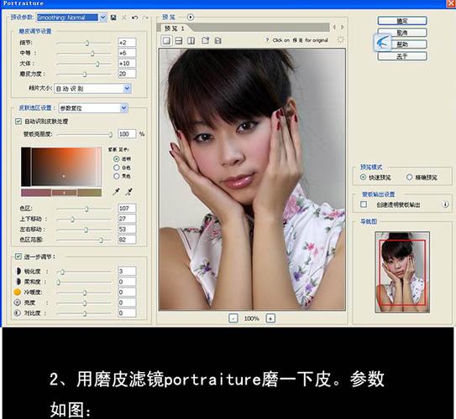Click the 细节 value field showing +2
Image resolution: width=456 pixels, height=419 pixels.
coord(127,43)
